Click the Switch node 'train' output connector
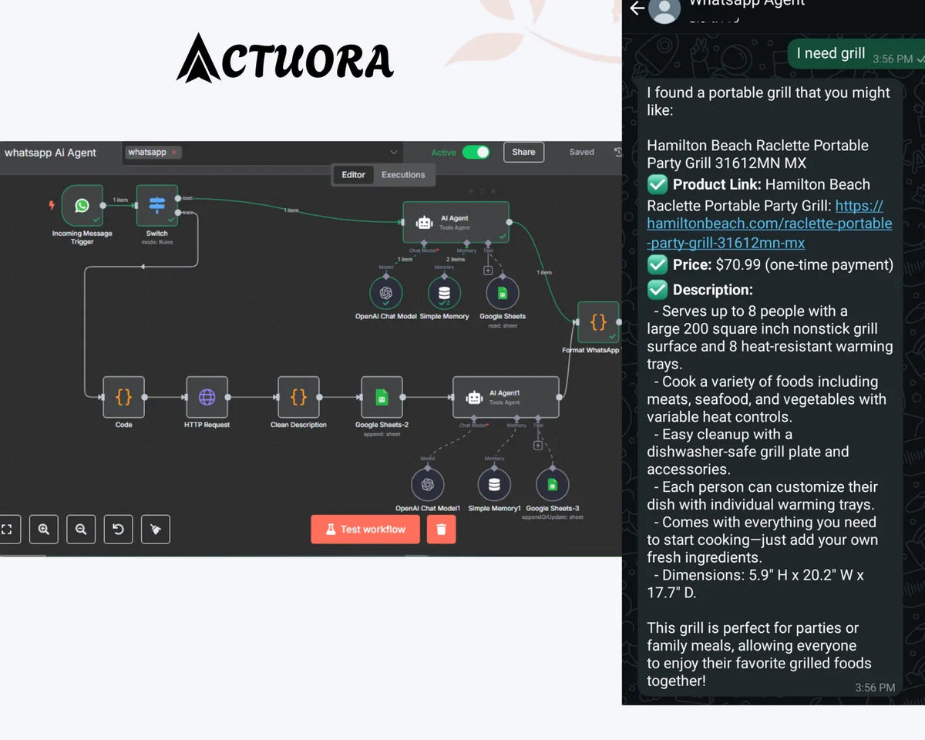The width and height of the screenshot is (925, 740). (178, 212)
